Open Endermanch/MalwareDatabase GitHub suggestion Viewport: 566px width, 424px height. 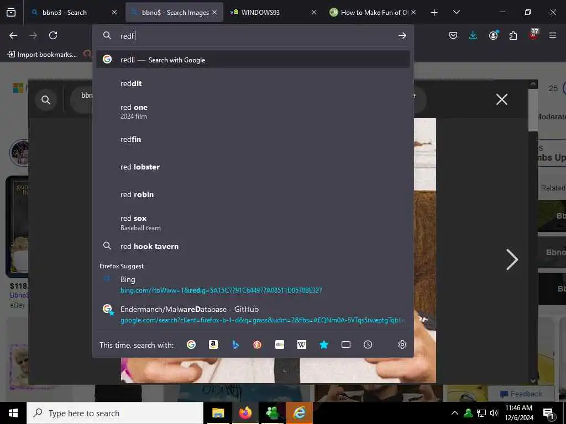coord(253,314)
